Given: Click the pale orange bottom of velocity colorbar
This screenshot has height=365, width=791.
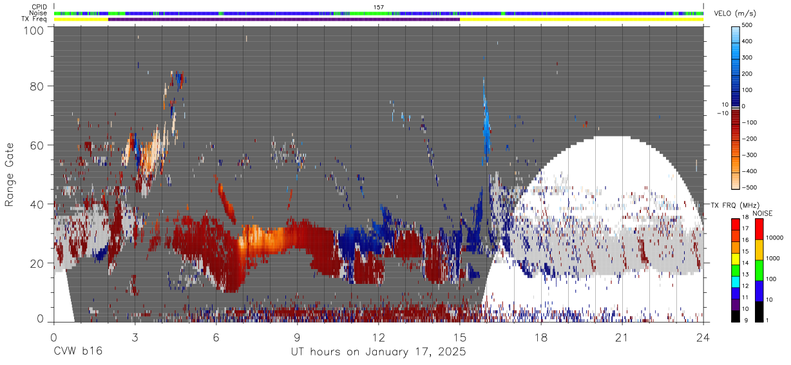Looking at the screenshot, I should 736,180.
